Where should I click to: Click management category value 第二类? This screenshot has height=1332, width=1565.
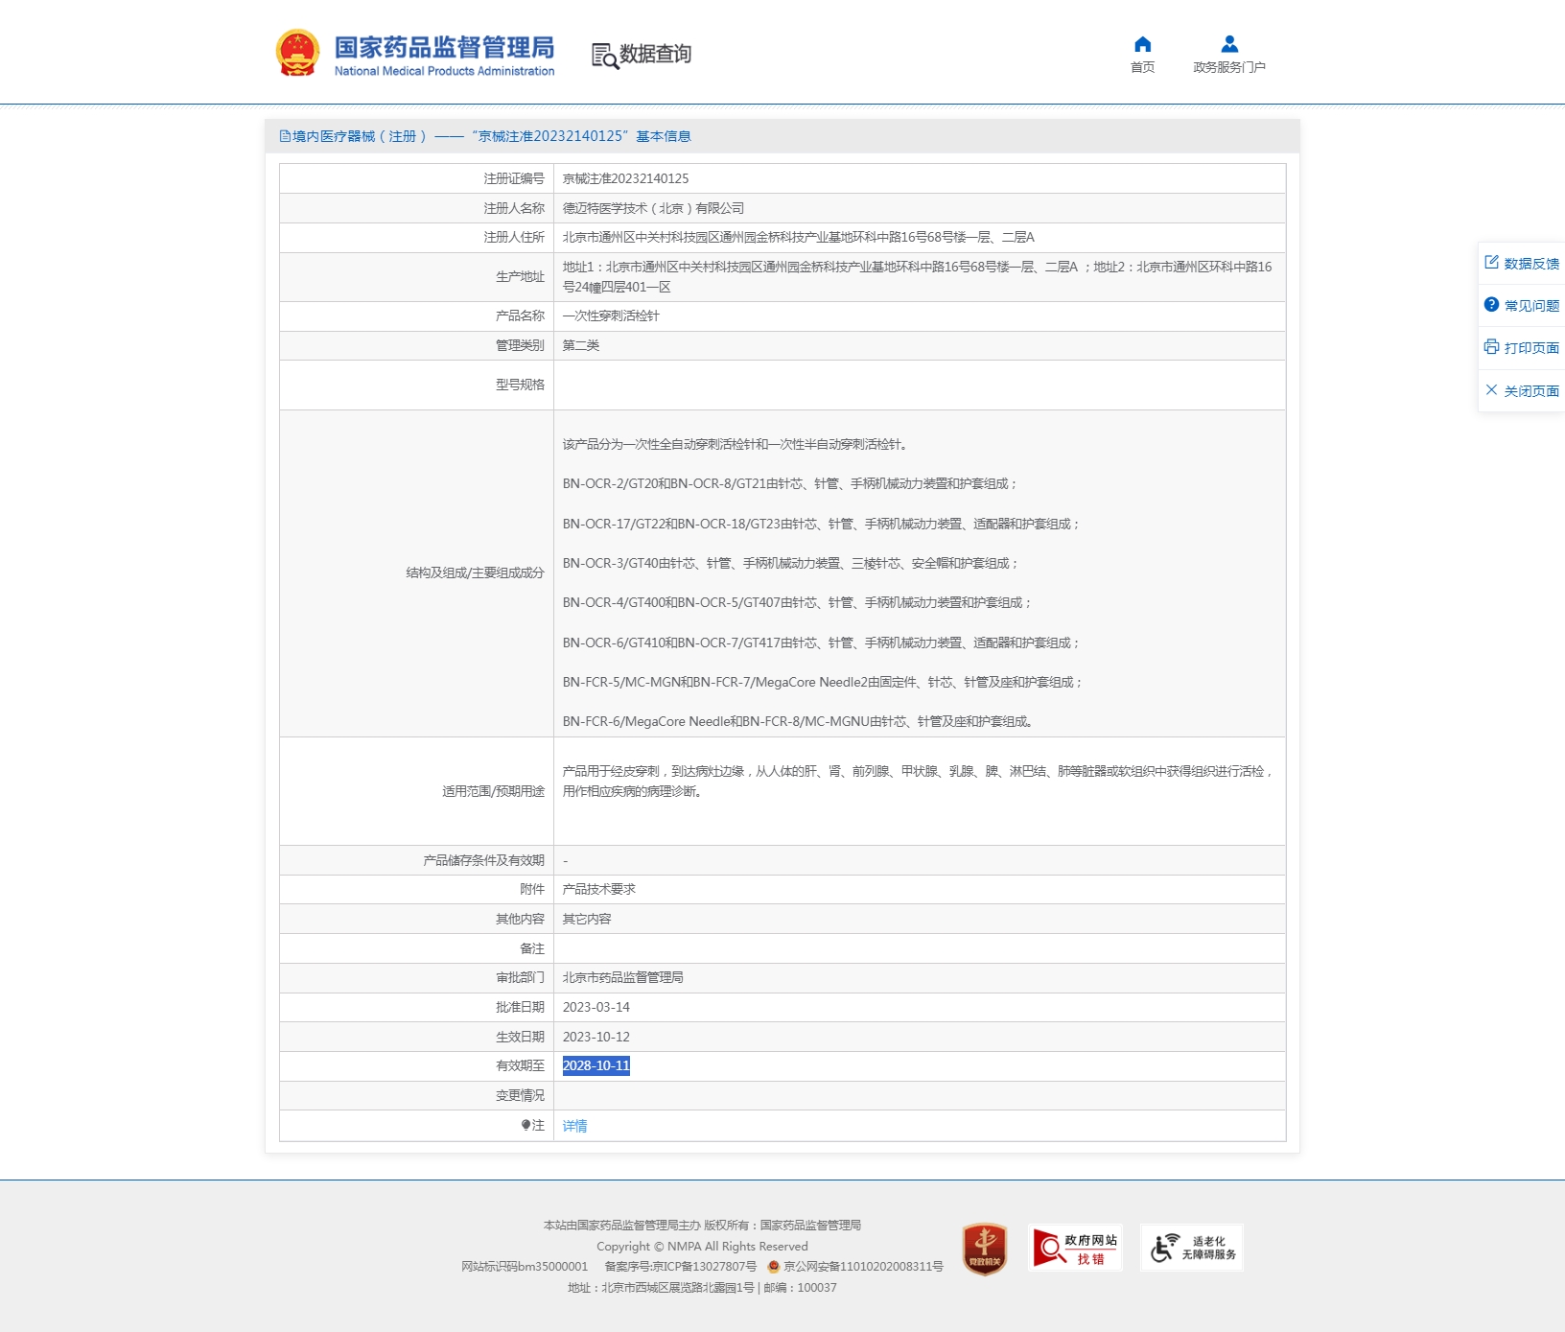581,345
